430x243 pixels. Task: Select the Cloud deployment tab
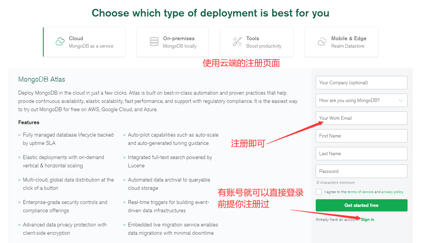84,42
